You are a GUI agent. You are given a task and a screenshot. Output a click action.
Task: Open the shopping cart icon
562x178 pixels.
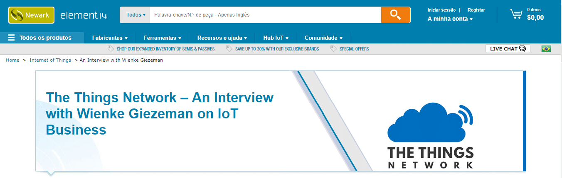pyautogui.click(x=516, y=14)
